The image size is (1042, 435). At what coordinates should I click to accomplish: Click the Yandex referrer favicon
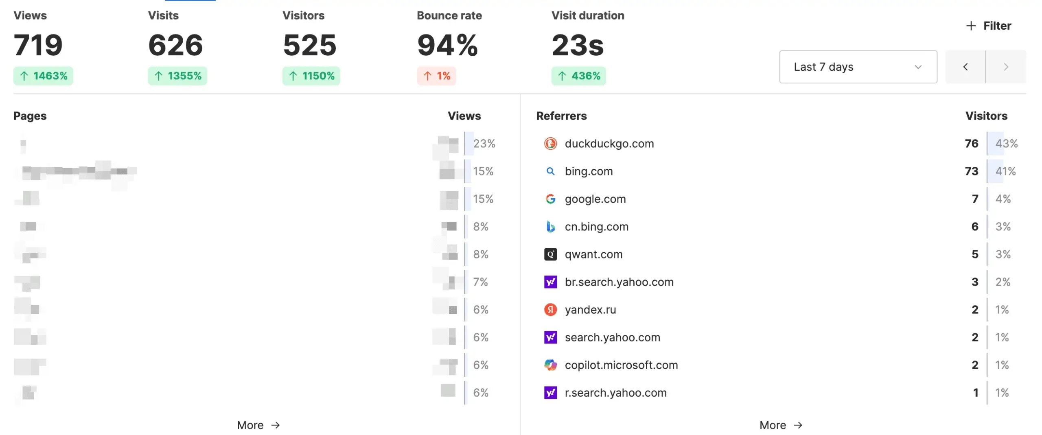point(550,310)
